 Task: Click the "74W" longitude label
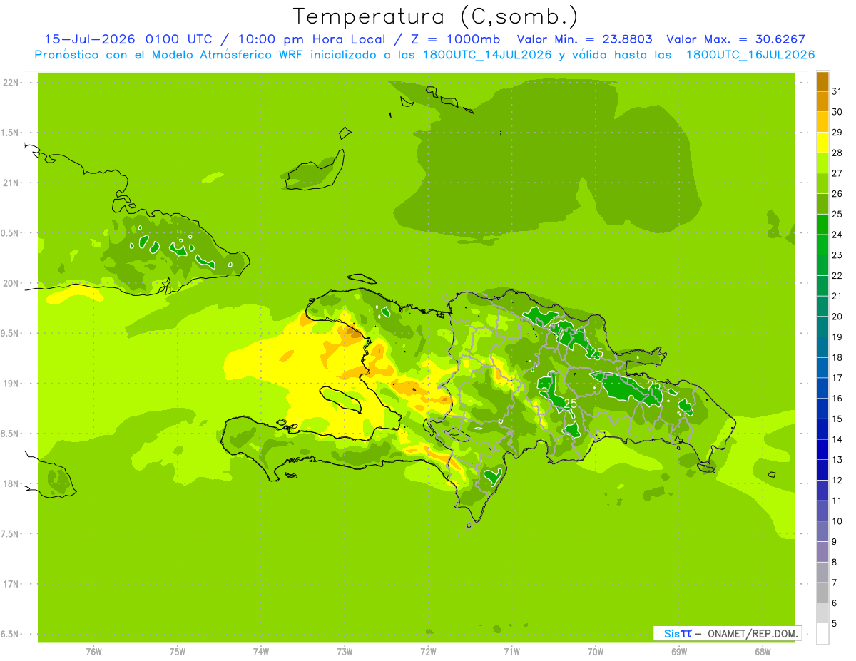click(x=261, y=651)
